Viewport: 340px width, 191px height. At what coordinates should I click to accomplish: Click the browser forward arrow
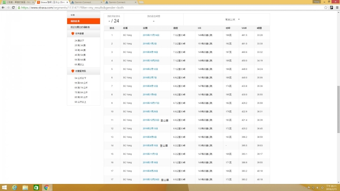point(8,8)
